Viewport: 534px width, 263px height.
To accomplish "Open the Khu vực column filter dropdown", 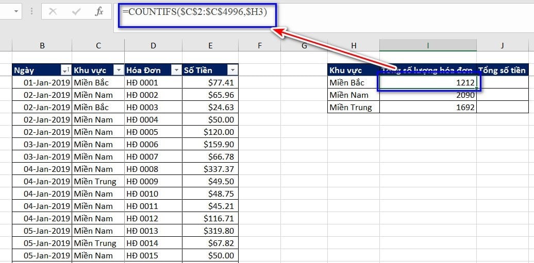I will pyautogui.click(x=119, y=71).
